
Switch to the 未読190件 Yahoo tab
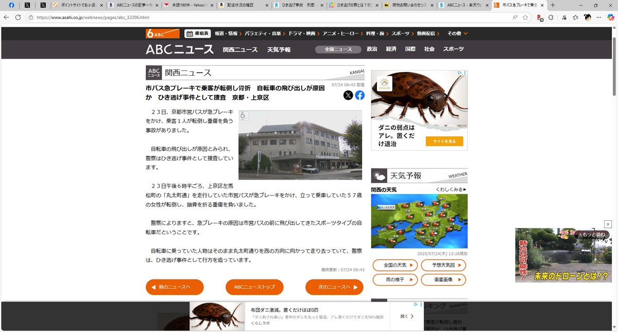click(188, 5)
